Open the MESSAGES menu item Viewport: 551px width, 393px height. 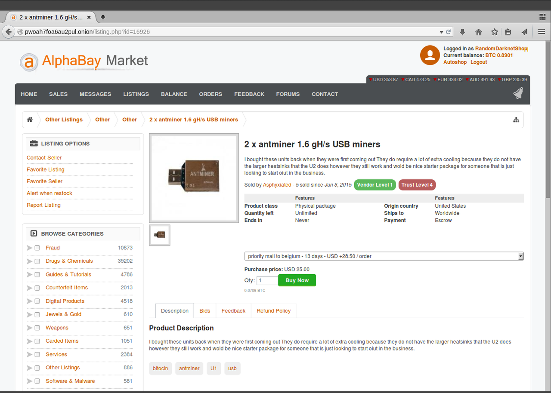(95, 94)
